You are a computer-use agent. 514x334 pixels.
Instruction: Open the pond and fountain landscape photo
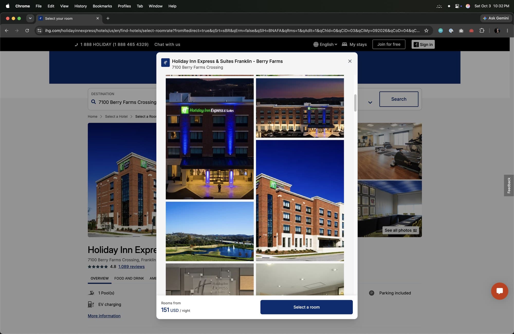[x=209, y=231]
